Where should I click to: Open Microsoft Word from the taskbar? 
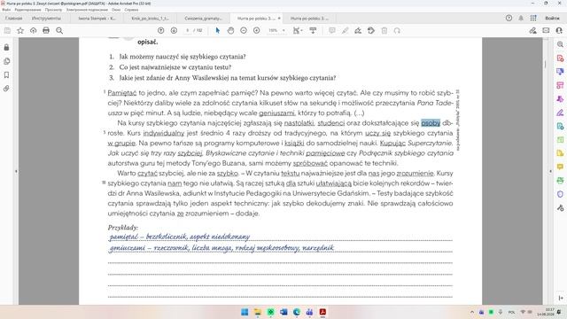click(283, 312)
